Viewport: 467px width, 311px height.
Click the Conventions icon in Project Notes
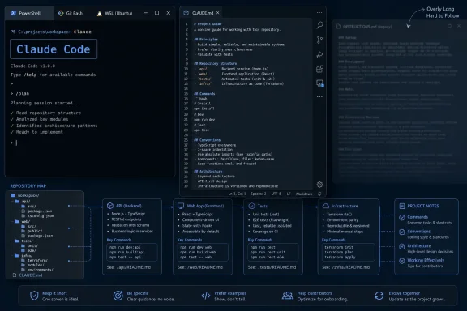coord(402,232)
